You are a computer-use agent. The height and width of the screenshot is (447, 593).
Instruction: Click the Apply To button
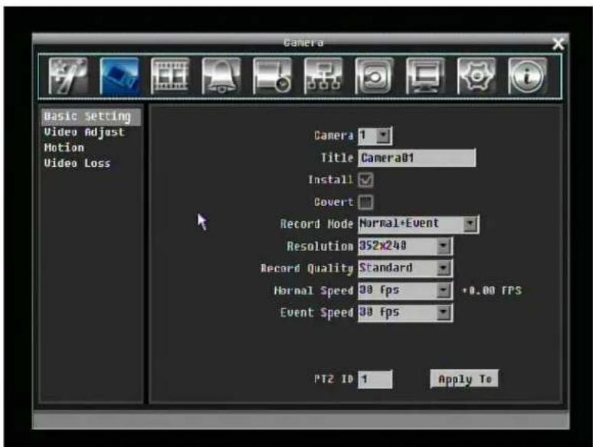tap(464, 379)
